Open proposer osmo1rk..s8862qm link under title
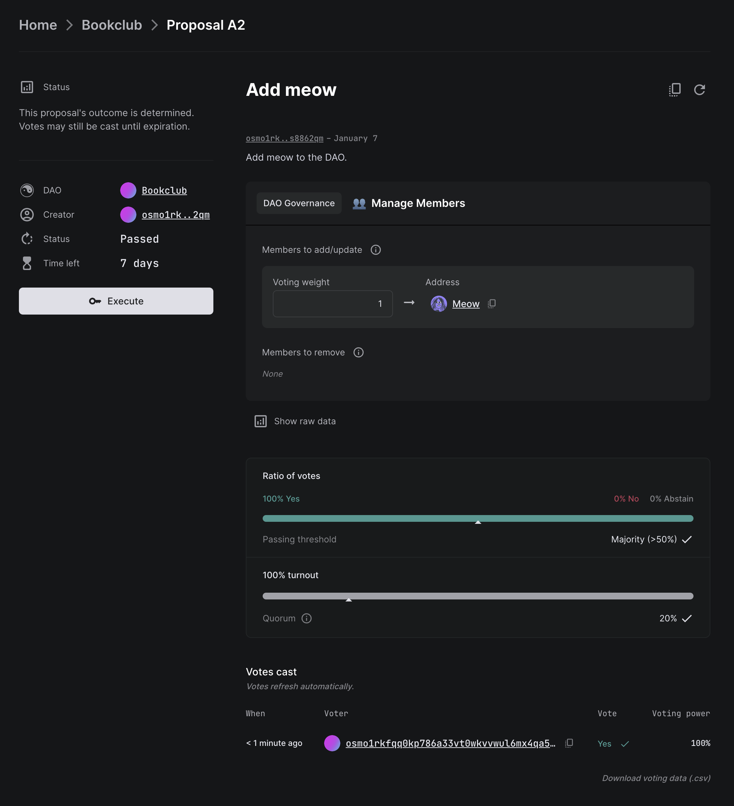The width and height of the screenshot is (734, 806). [x=284, y=138]
